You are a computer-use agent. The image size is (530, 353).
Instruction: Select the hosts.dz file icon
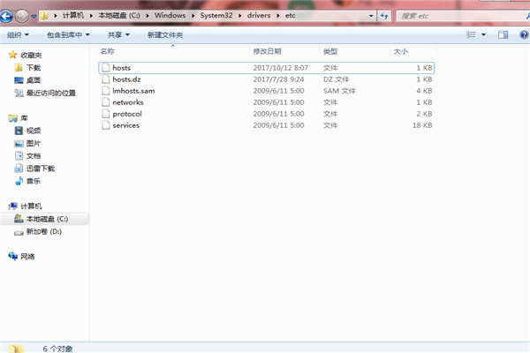click(x=106, y=79)
